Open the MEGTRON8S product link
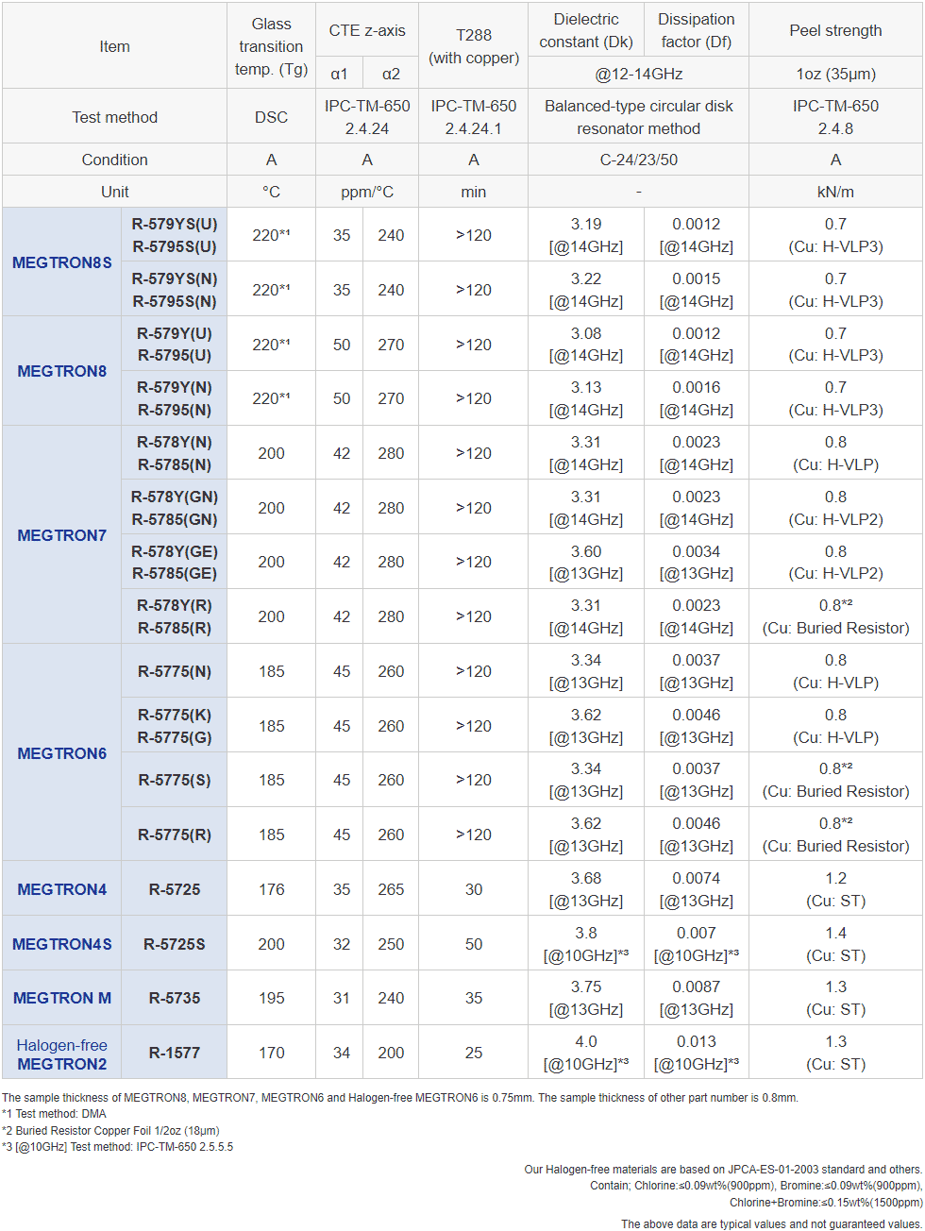Viewport: 925px width, 1231px height. pyautogui.click(x=61, y=262)
